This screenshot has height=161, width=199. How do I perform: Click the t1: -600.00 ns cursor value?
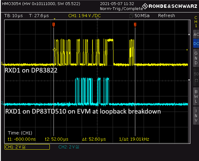tap(22, 139)
